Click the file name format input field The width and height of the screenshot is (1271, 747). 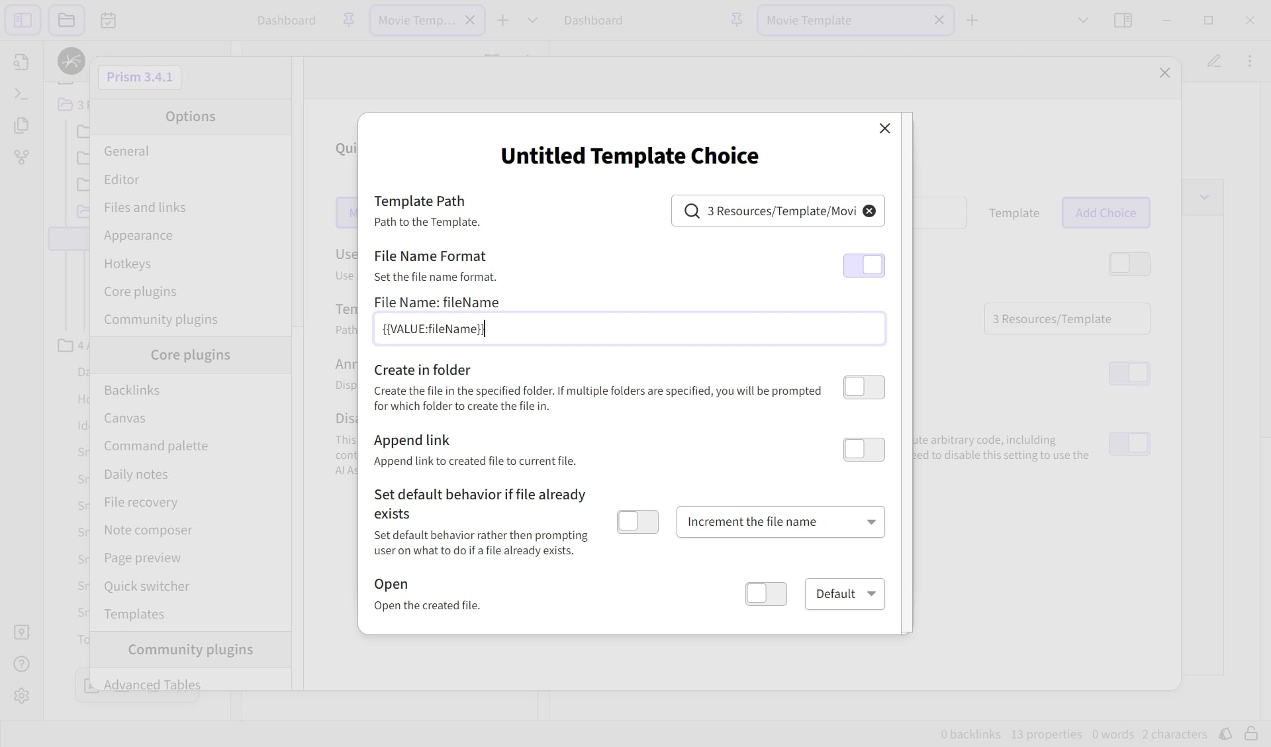630,328
